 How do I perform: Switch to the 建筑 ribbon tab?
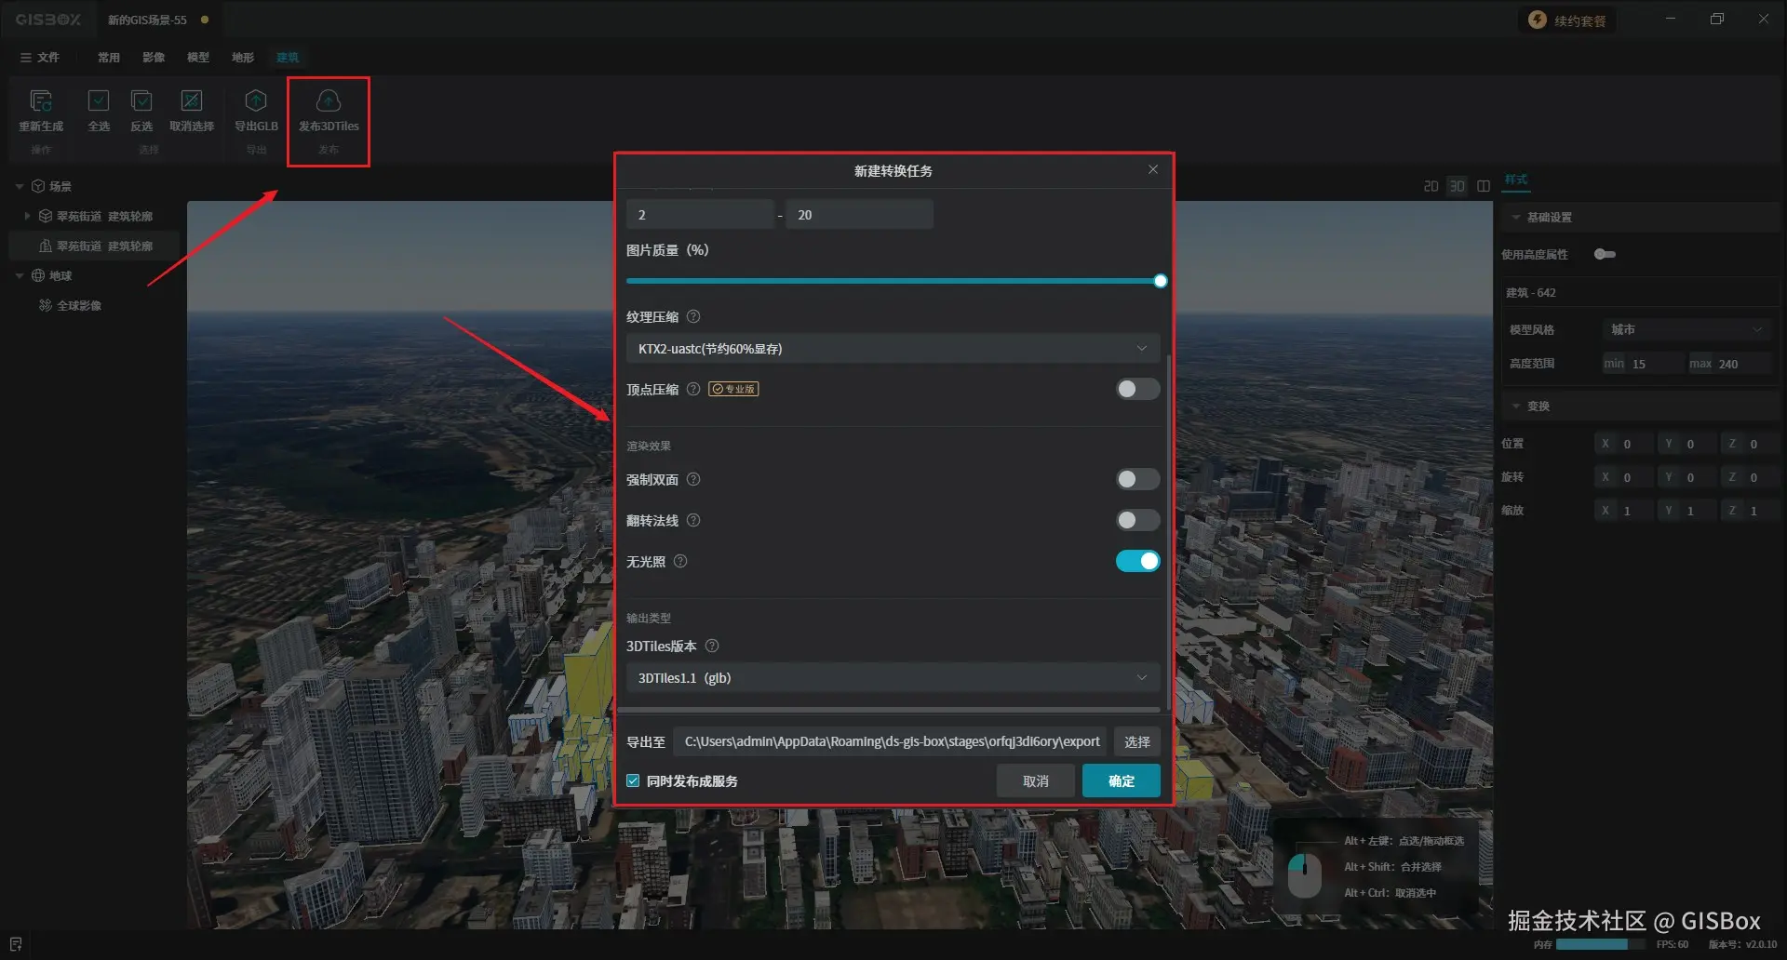click(288, 58)
